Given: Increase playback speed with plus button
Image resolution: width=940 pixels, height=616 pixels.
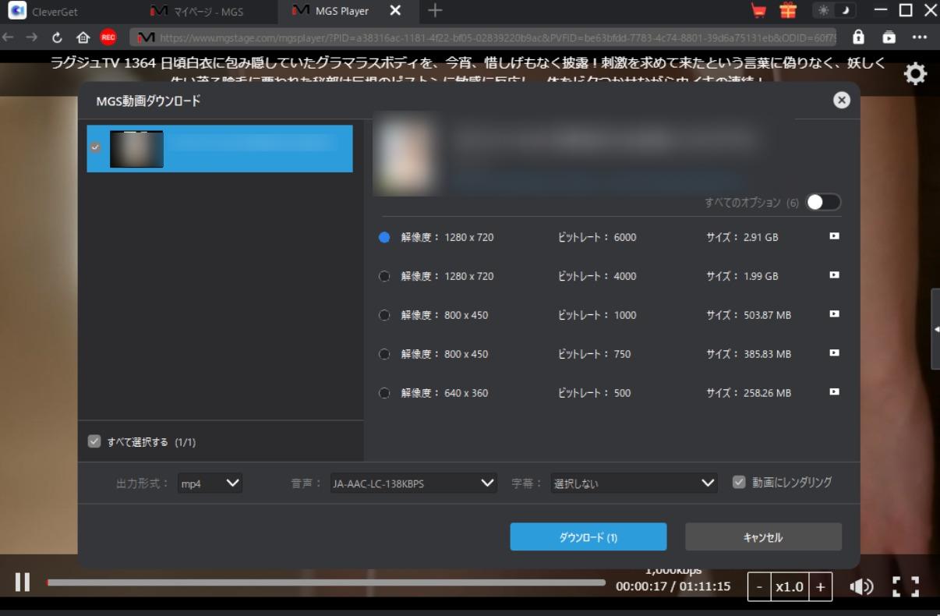Looking at the screenshot, I should point(820,587).
